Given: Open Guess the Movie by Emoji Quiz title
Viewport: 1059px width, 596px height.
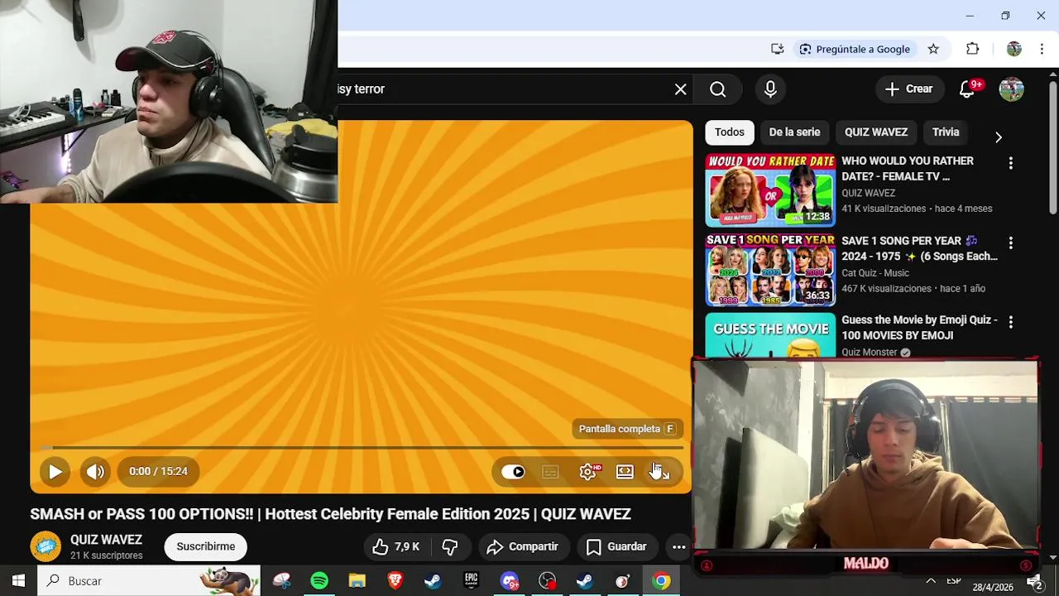Looking at the screenshot, I should tap(919, 328).
